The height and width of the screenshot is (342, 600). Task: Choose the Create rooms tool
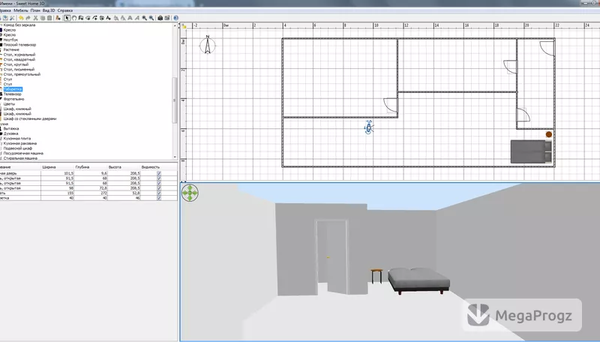88,18
